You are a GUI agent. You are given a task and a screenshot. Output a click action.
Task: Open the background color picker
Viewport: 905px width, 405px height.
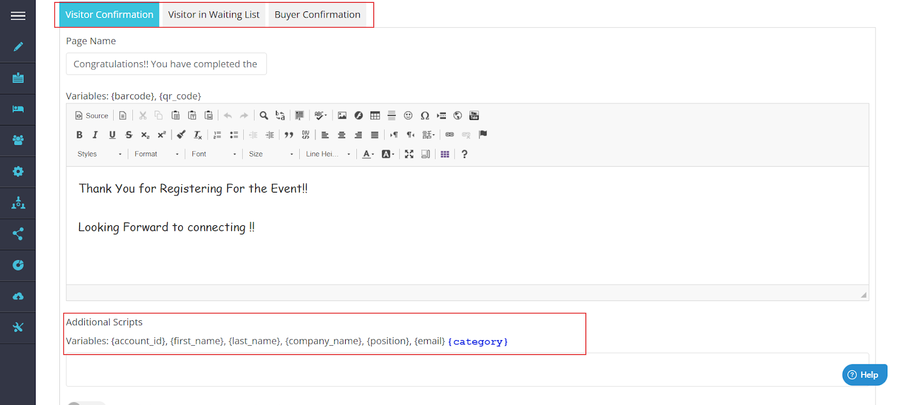click(x=388, y=154)
